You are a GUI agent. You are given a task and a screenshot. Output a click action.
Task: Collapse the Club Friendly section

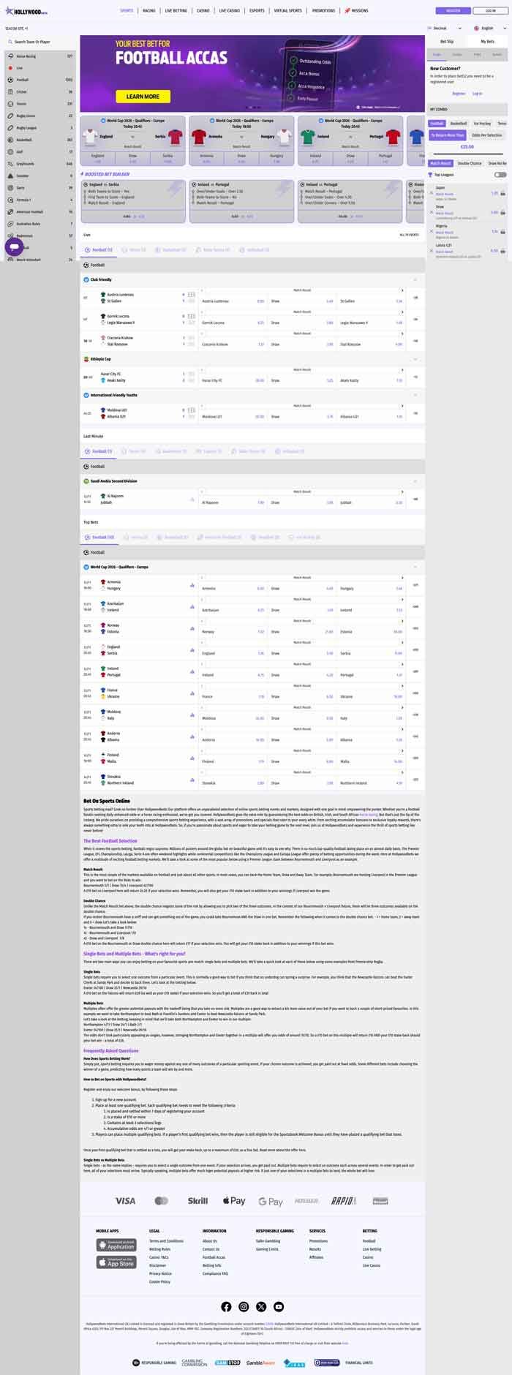click(x=415, y=279)
